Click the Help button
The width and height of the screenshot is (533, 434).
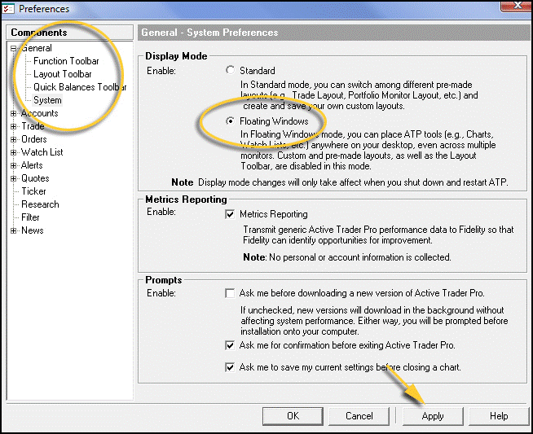[x=499, y=416]
